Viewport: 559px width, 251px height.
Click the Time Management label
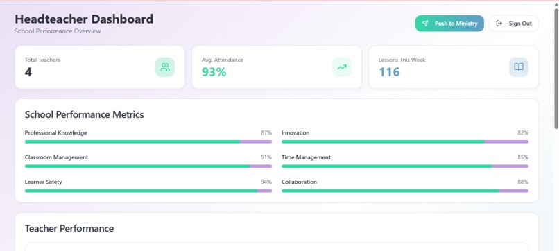point(307,157)
